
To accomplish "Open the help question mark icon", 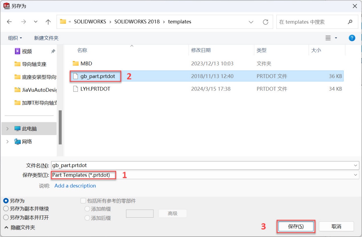I will coord(352,38).
